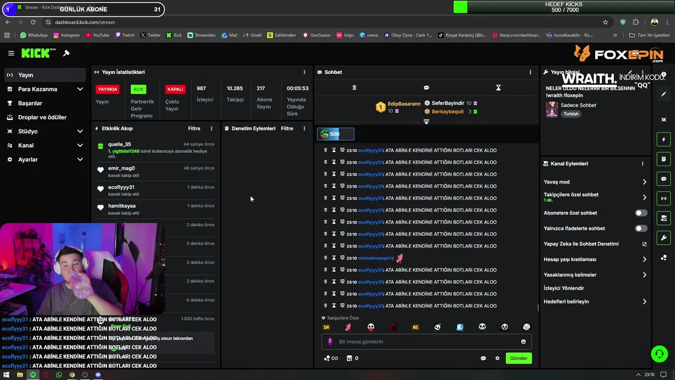This screenshot has height=380, width=675.
Task: Click the hammer icon next to Kick logo
Action: pos(66,53)
